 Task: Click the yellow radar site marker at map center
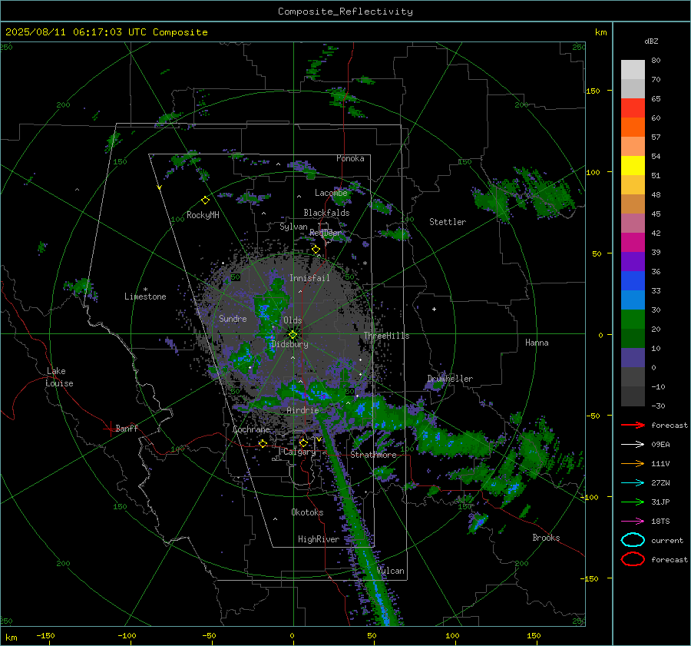pyautogui.click(x=293, y=334)
